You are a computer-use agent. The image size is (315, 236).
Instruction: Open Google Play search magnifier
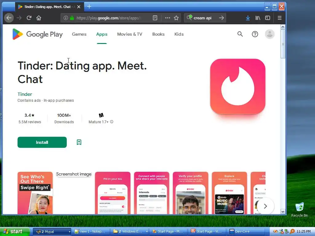click(x=240, y=34)
